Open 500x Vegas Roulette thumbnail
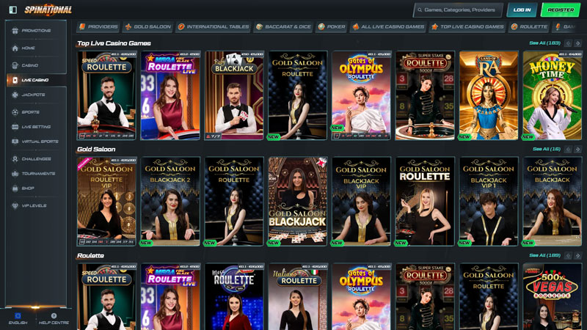The width and height of the screenshot is (587, 330). click(x=553, y=297)
